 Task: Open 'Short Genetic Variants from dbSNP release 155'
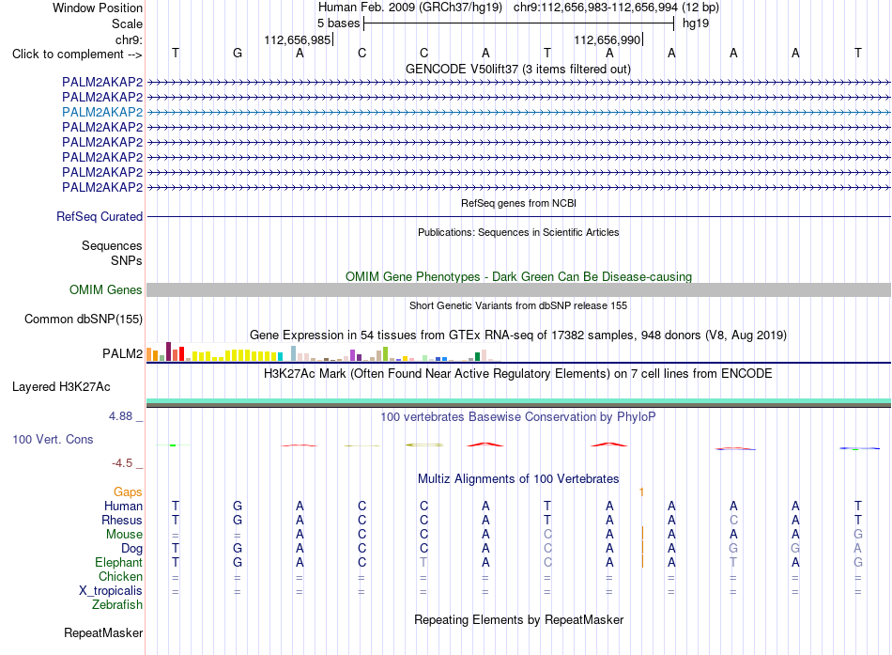(x=518, y=305)
